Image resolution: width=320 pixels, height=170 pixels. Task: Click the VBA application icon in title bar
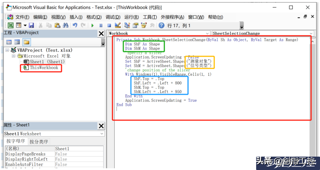pos(8,7)
